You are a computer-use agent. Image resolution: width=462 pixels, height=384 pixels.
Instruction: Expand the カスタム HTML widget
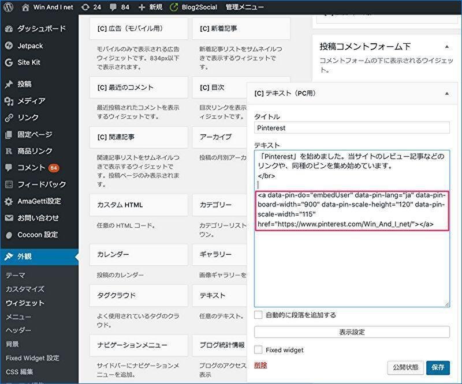click(x=139, y=205)
